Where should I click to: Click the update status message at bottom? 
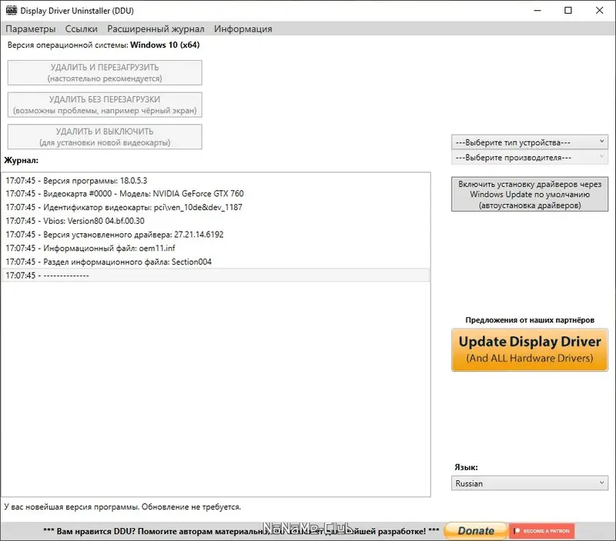[x=122, y=507]
